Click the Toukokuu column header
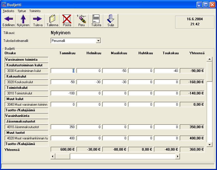The height and width of the screenshot is (170, 217). pos(171,53)
